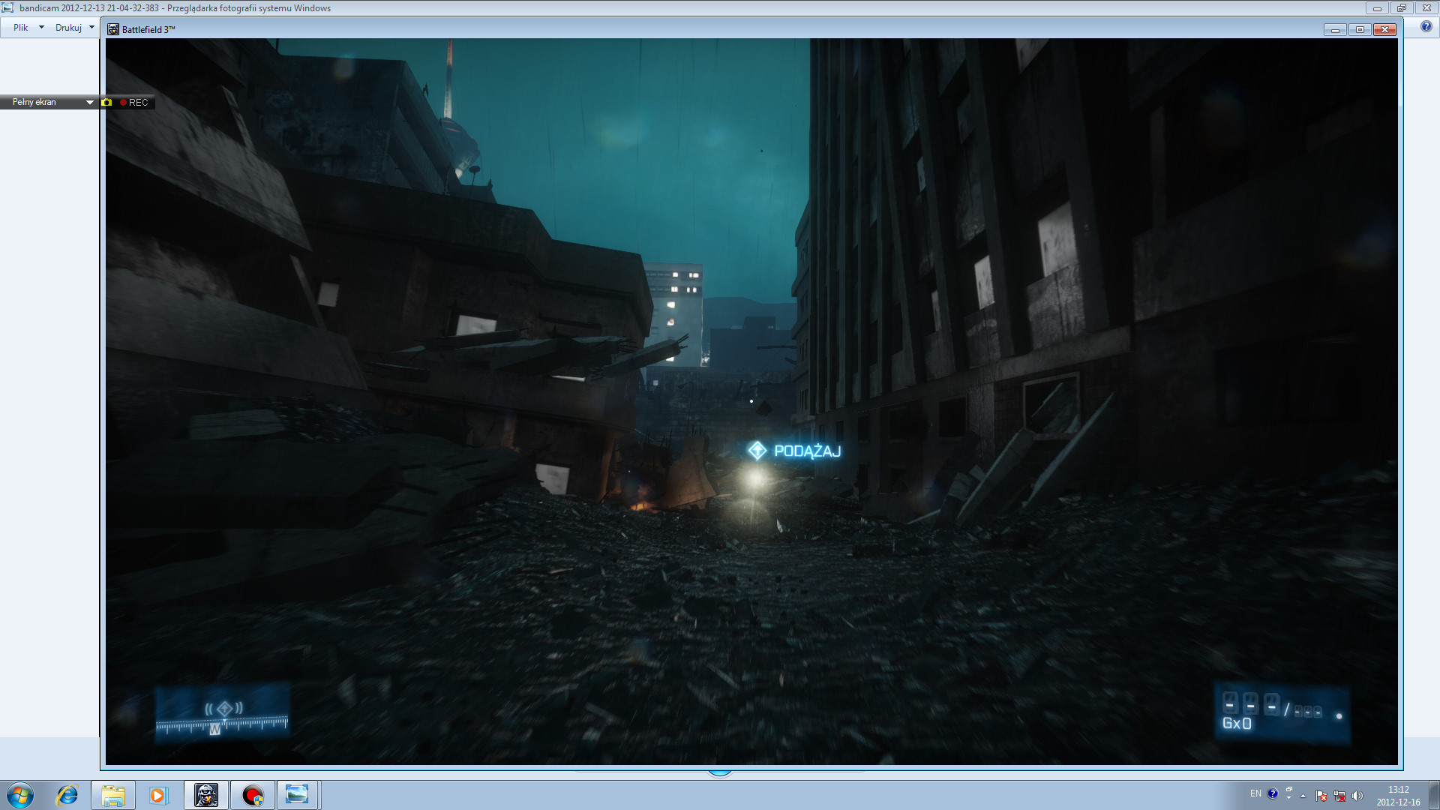The image size is (1440, 810).
Task: Restore down the Photo Viewer window
Action: coord(1401,8)
